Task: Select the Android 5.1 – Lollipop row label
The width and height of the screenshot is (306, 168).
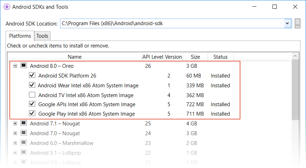Action: click(55, 153)
